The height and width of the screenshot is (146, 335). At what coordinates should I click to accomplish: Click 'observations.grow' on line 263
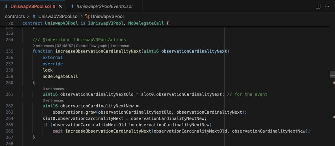74,112
